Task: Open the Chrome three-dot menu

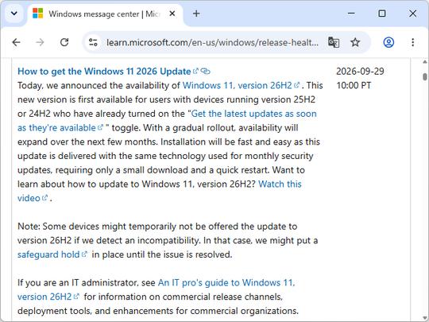Action: coord(412,42)
